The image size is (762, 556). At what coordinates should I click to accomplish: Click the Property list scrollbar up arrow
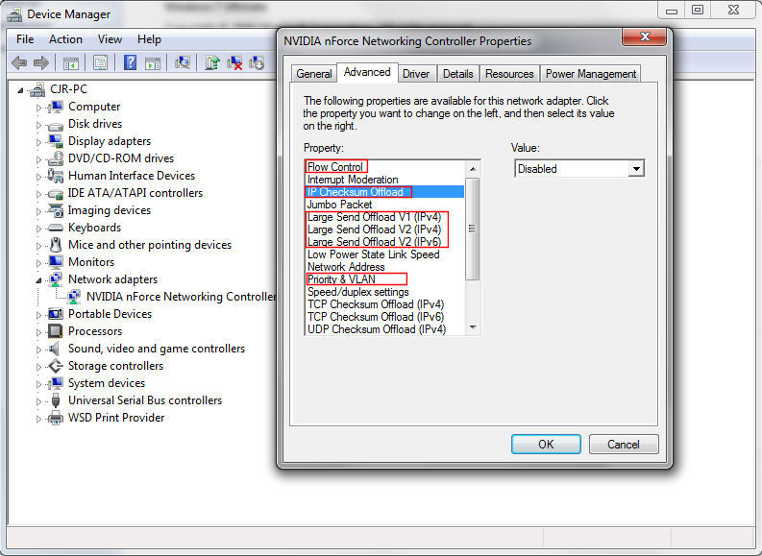click(x=473, y=169)
